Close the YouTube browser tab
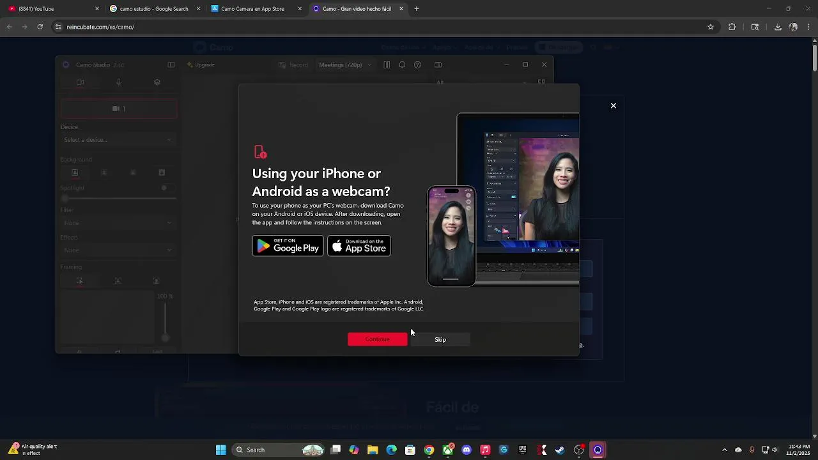The width and height of the screenshot is (818, 460). [97, 9]
